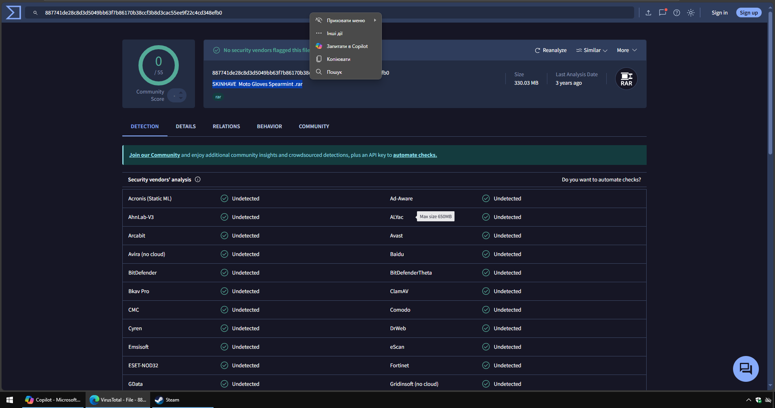Click the rar tag chip
This screenshot has height=408, width=775.
pos(218,97)
